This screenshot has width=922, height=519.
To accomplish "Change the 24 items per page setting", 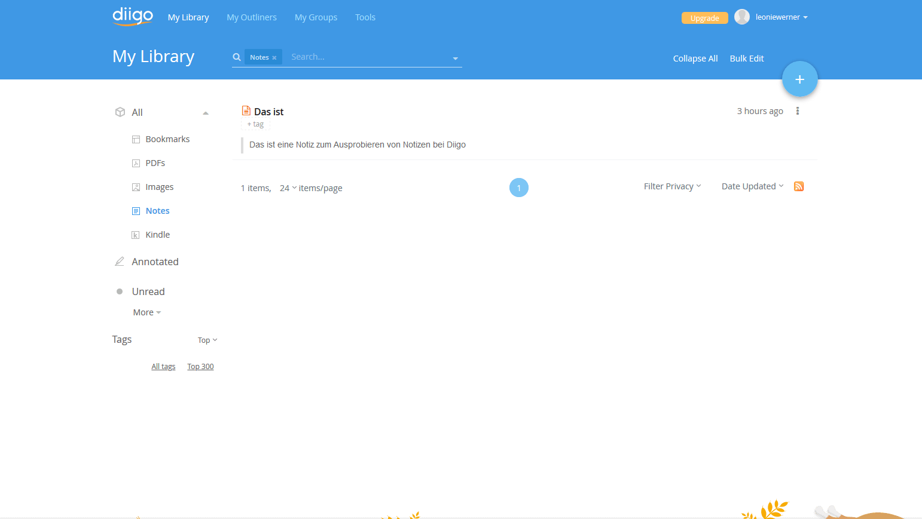I will pos(288,188).
